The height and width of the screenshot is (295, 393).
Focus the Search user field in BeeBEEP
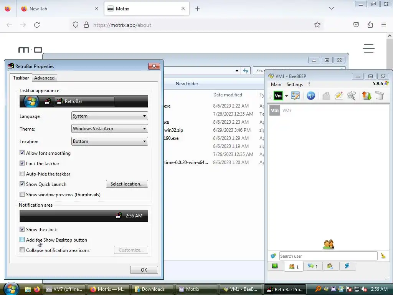pyautogui.click(x=329, y=256)
